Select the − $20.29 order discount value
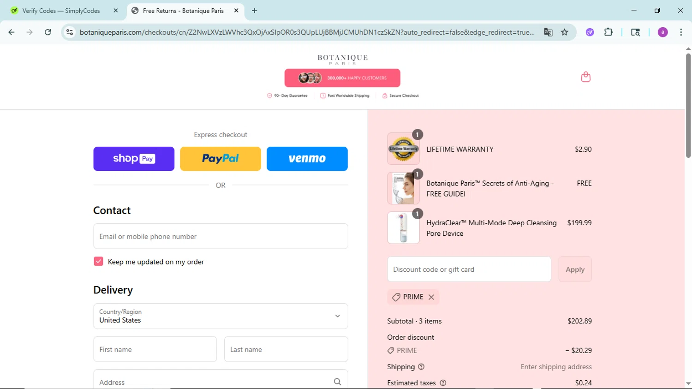Viewport: 692px width, 389px height. pos(579,350)
